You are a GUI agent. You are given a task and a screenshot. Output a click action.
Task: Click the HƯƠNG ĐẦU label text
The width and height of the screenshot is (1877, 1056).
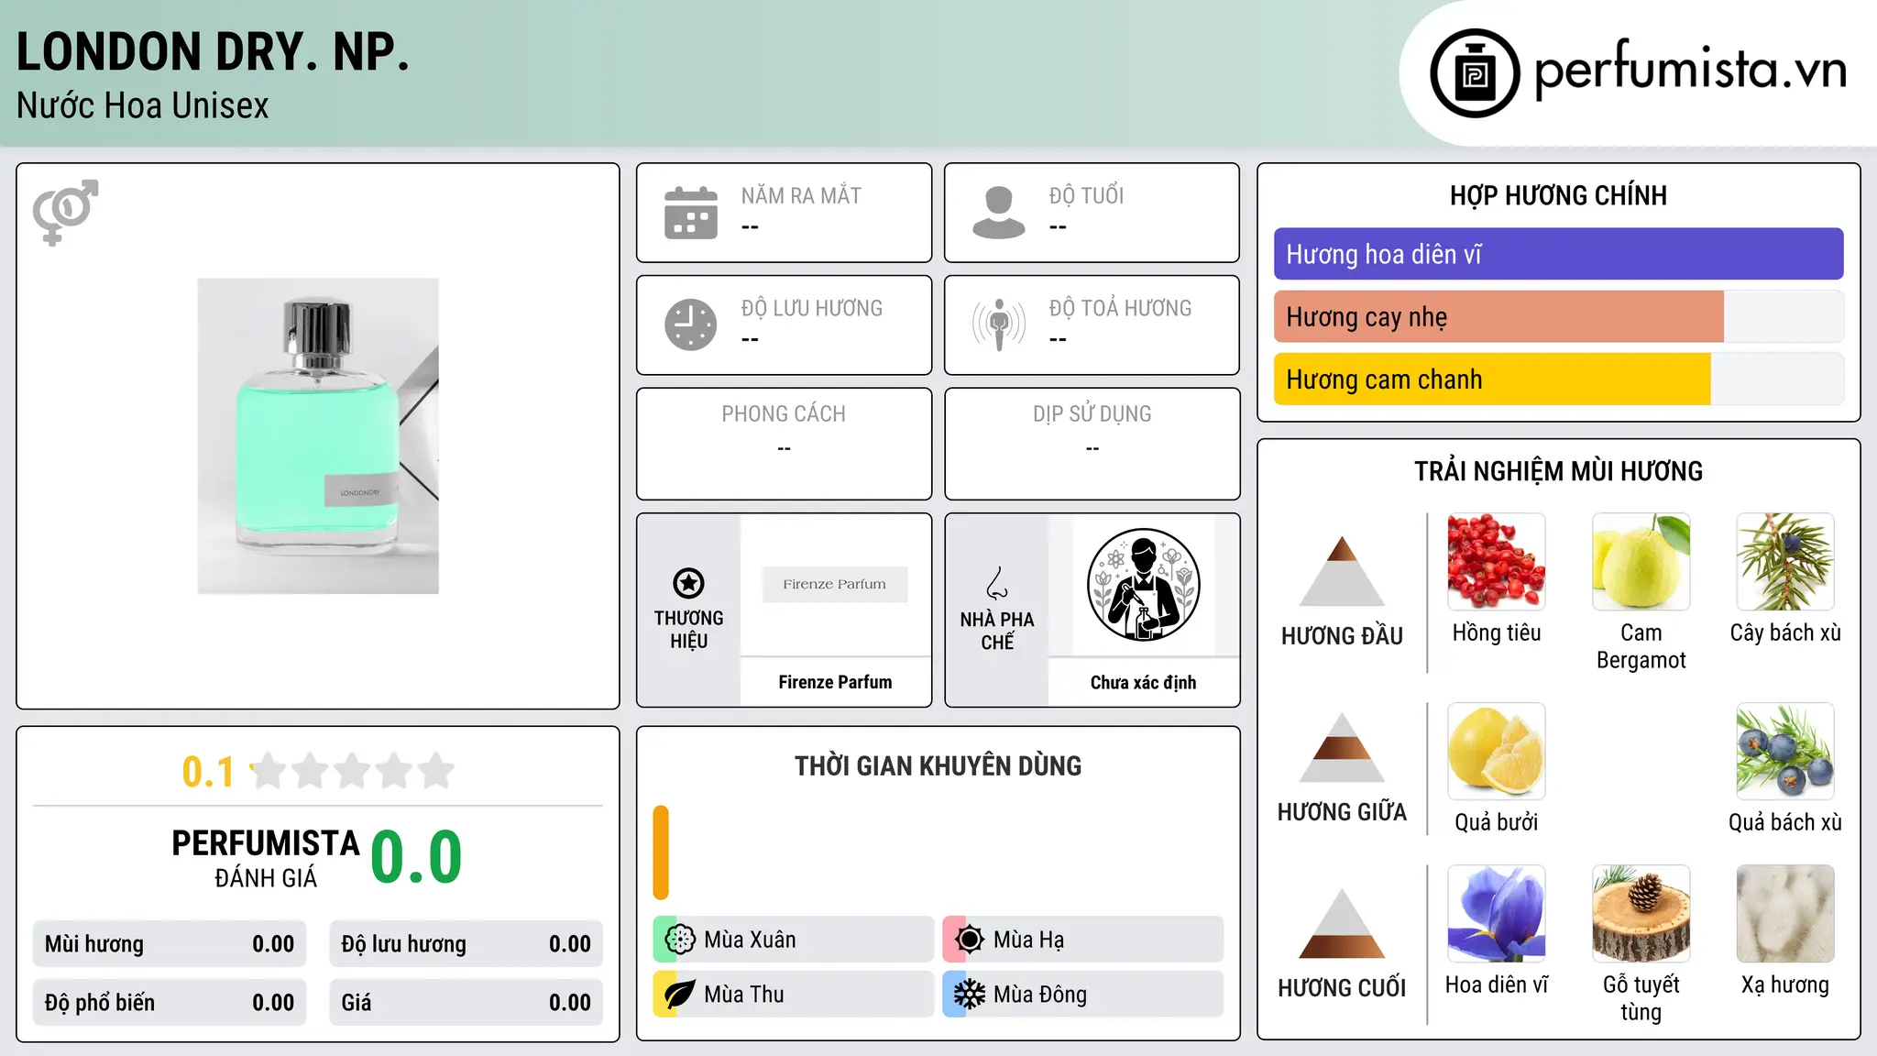click(x=1342, y=635)
